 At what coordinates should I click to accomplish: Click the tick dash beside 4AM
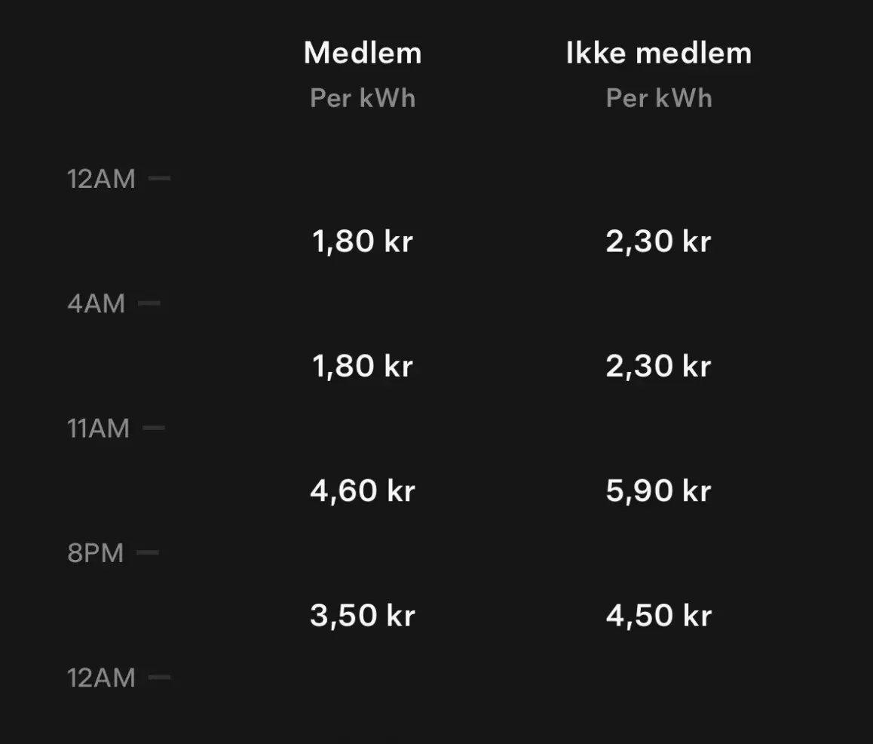149,303
